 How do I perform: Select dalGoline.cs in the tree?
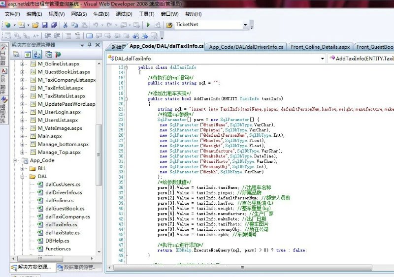click(60, 201)
